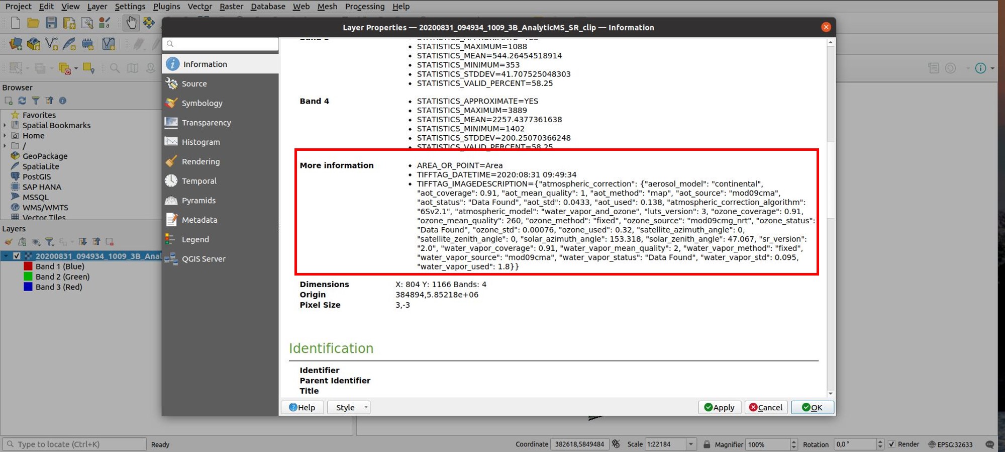Click Add Group icon in Layers
Image resolution: width=1005 pixels, height=452 pixels.
click(22, 242)
